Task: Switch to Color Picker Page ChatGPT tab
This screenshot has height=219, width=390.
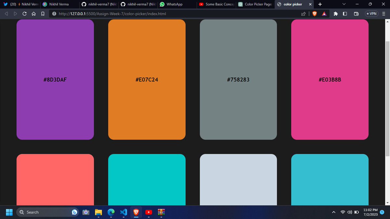Action: pos(255,4)
